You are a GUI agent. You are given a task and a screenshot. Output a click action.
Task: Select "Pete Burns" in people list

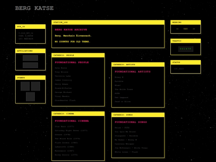coord(61,68)
